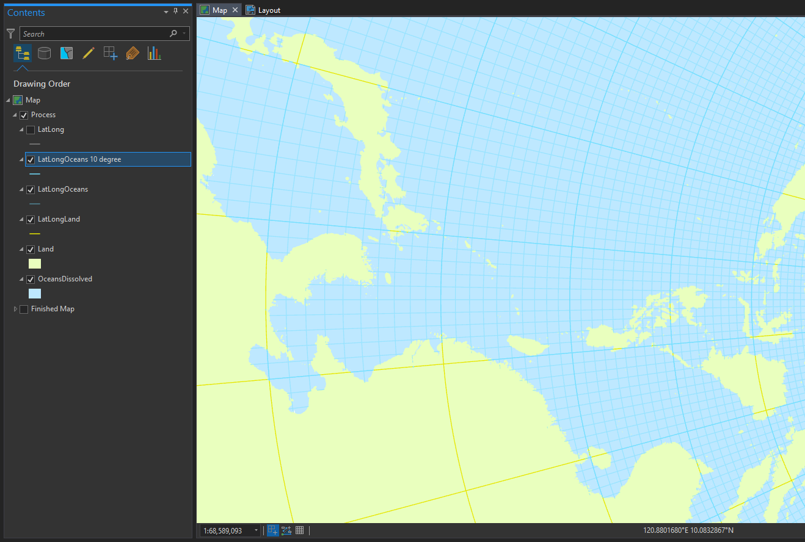Collapse the Map tree node

click(8, 100)
